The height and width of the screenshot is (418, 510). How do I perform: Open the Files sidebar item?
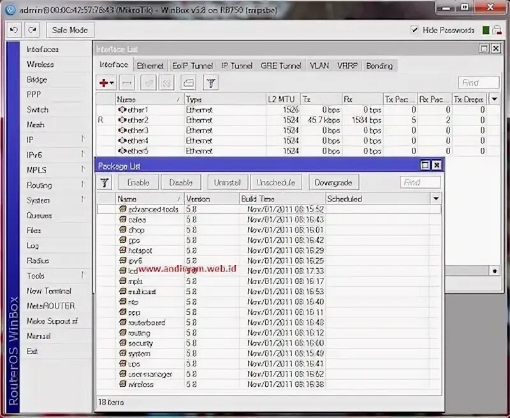[x=34, y=231]
